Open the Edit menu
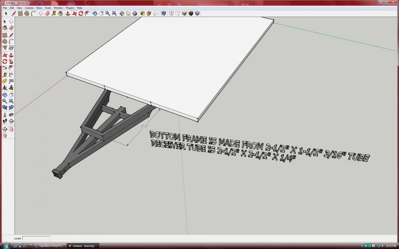This screenshot has width=399, height=249. (11, 8)
